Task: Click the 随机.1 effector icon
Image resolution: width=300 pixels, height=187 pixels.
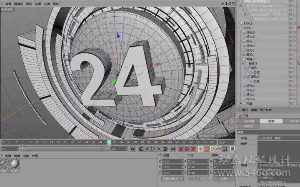Action: 244,55
